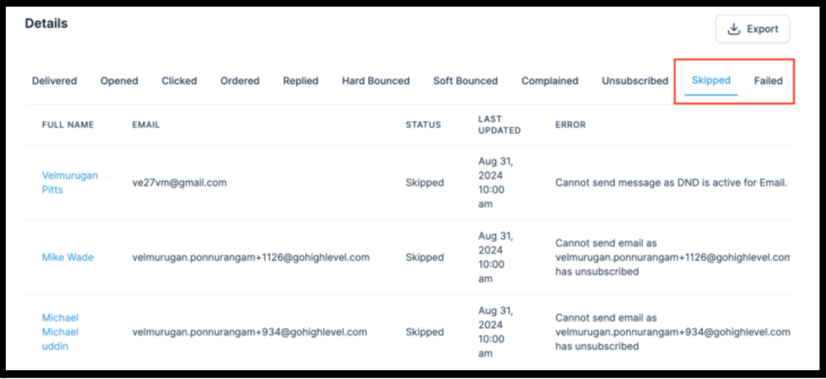Switch to the Failed tab

coord(769,81)
